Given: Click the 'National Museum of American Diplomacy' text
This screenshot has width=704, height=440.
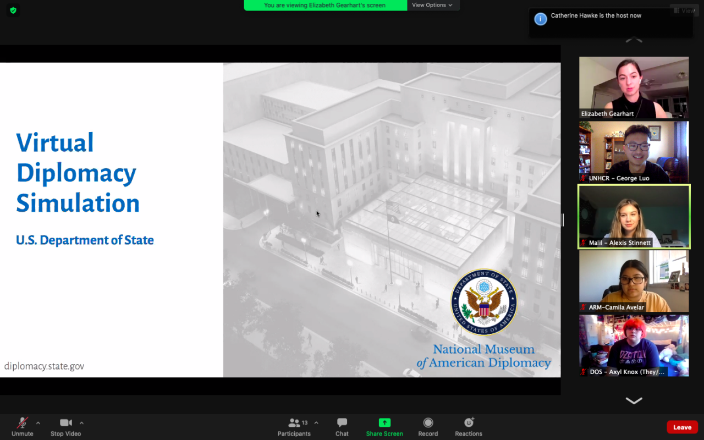Looking at the screenshot, I should (x=484, y=356).
